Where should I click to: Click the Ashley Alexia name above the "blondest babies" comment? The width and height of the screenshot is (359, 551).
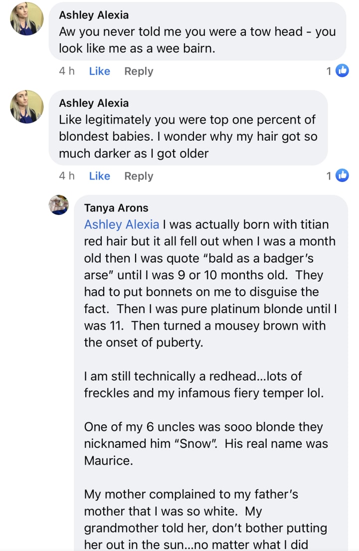click(94, 103)
